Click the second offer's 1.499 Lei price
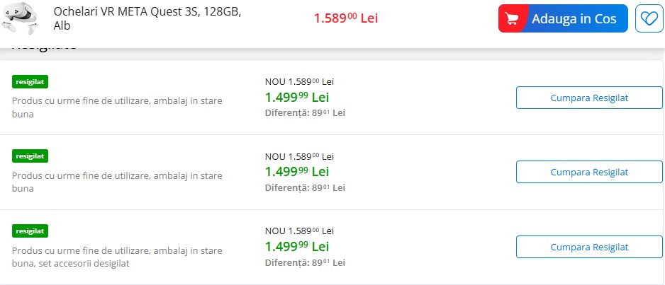Image resolution: width=665 pixels, height=285 pixels. point(297,172)
